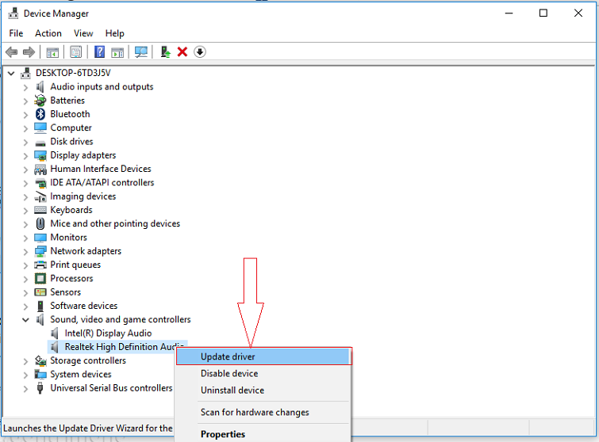This screenshot has height=442, width=599.
Task: Select the Intel(R) Display Audio device
Action: click(x=108, y=333)
